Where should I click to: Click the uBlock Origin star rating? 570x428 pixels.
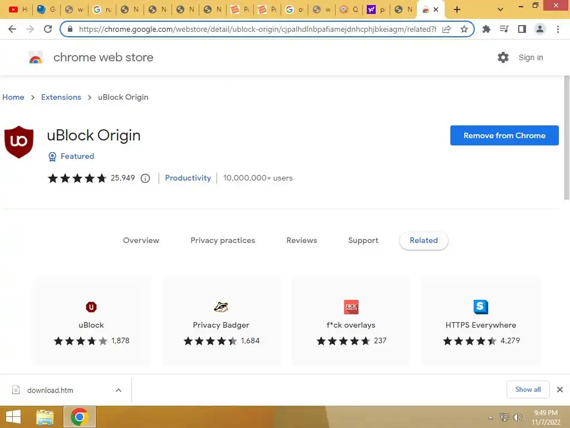point(77,178)
